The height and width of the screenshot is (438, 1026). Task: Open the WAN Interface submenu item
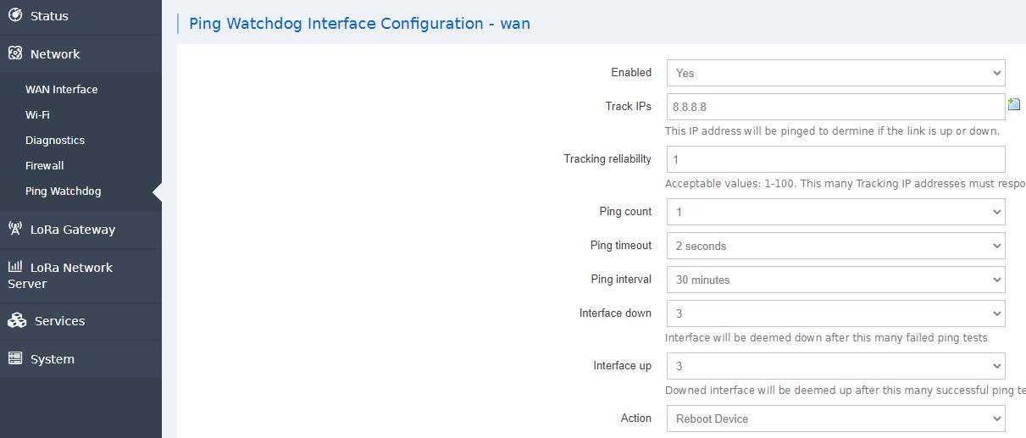pos(61,89)
